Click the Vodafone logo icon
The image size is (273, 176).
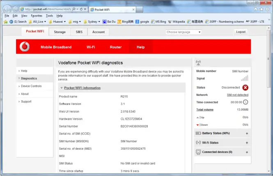coord(25,46)
